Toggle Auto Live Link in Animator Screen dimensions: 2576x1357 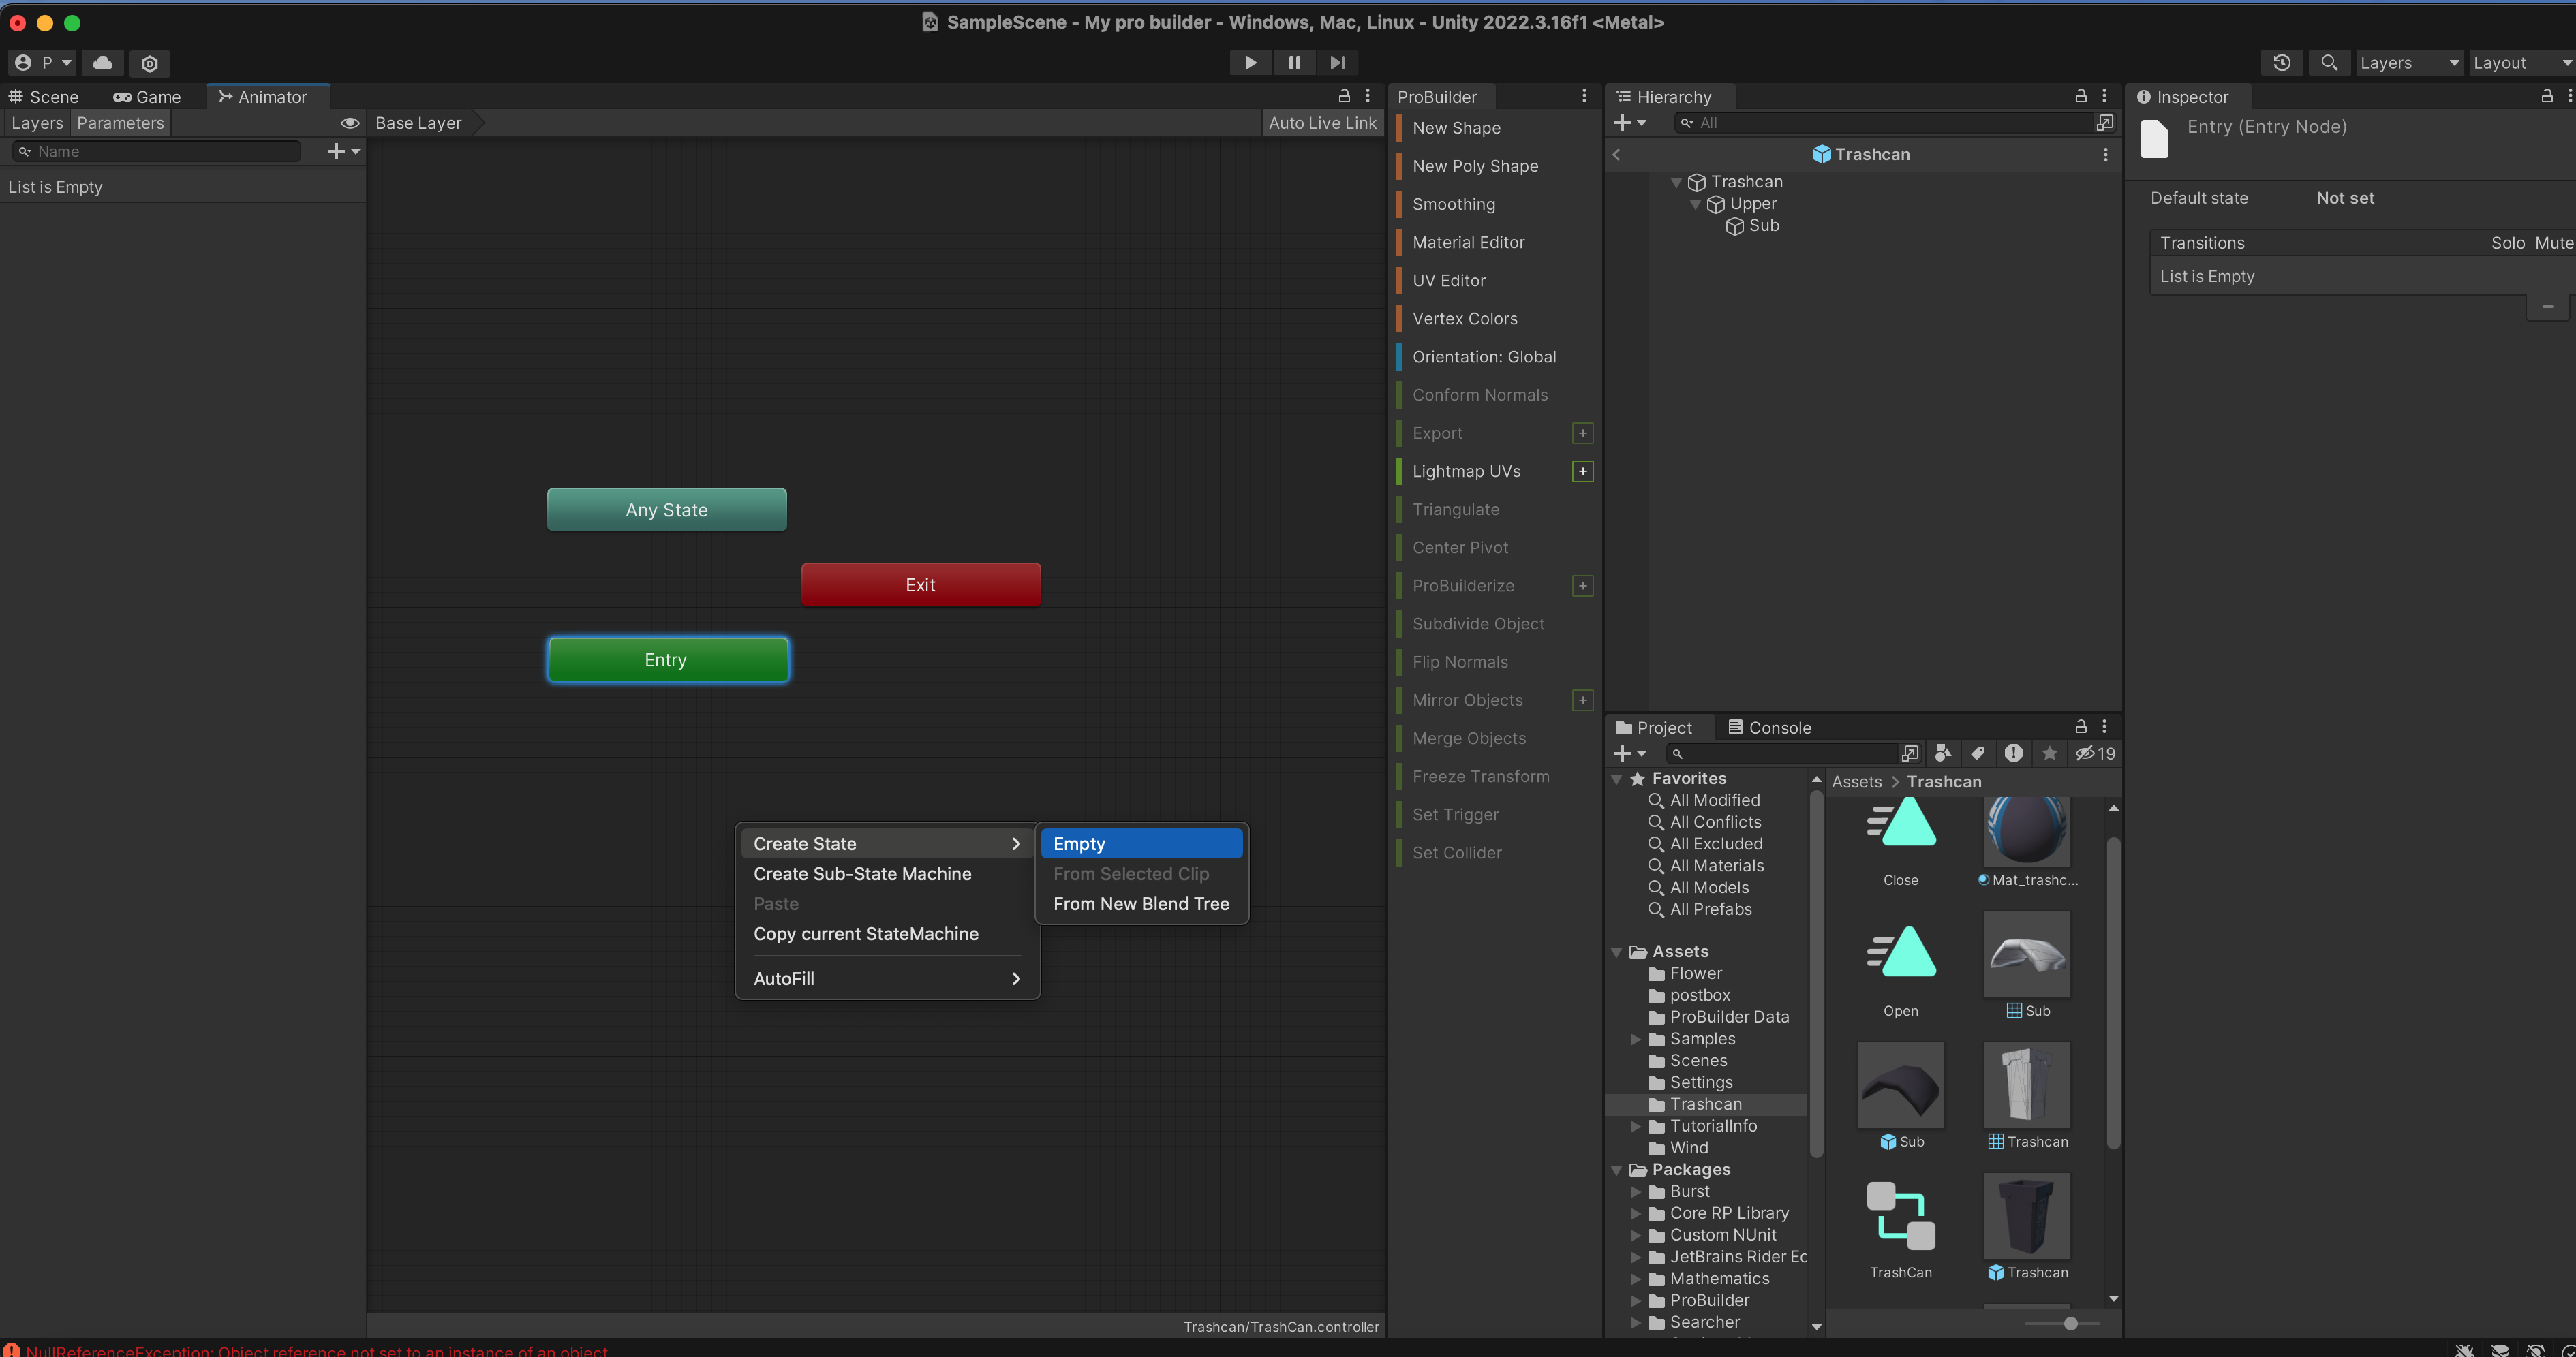(x=1322, y=123)
